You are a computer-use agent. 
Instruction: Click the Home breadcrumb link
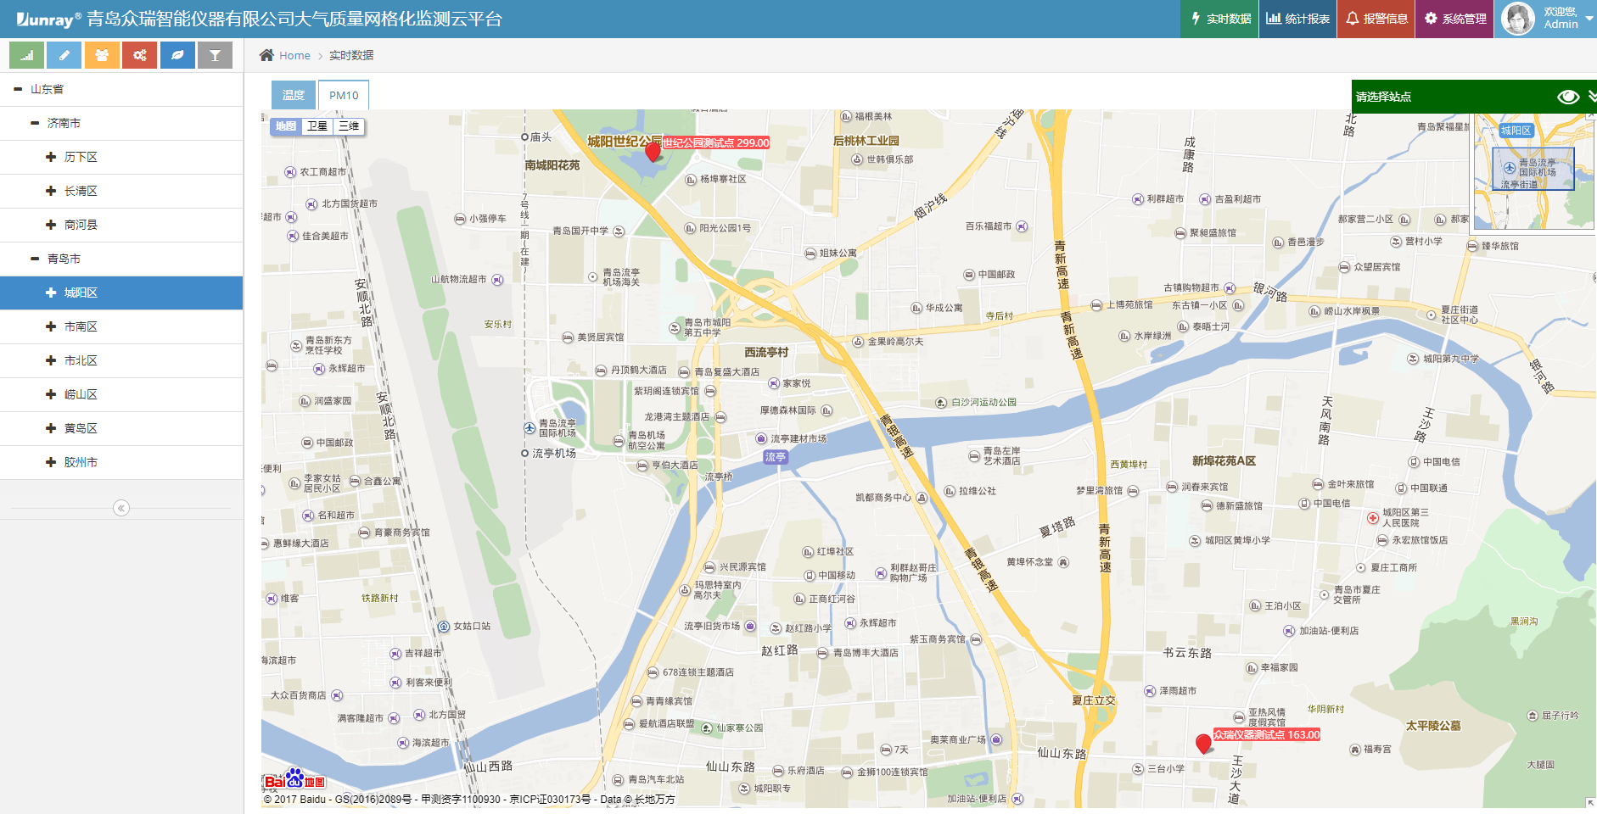click(x=294, y=55)
